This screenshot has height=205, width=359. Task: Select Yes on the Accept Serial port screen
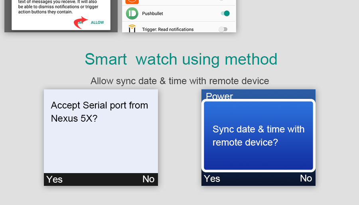55,179
